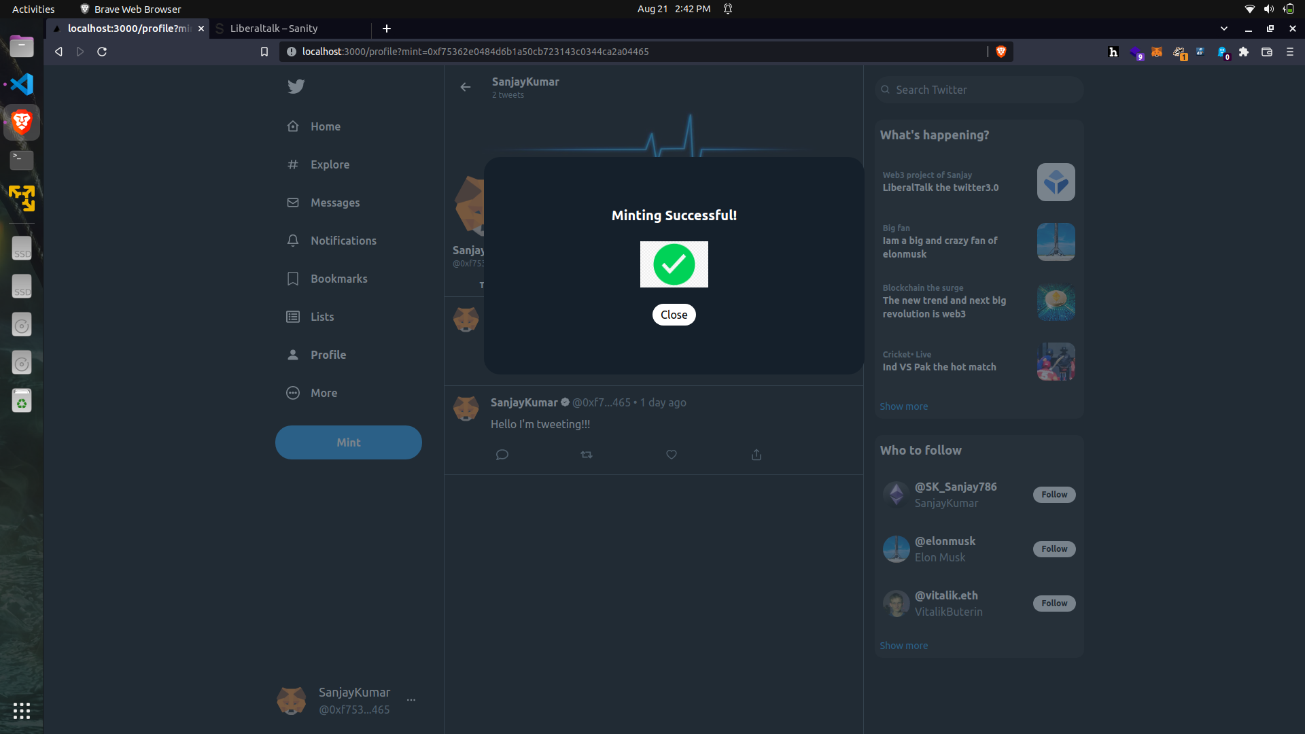The width and height of the screenshot is (1305, 734).
Task: Bookmark this page via the address bar icon
Action: pyautogui.click(x=264, y=52)
